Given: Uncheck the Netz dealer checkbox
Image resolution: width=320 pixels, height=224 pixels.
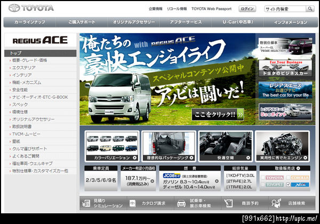Looking at the screenshot, I should point(288,185).
